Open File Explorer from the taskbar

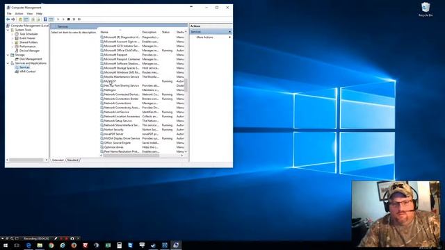click(x=40, y=245)
